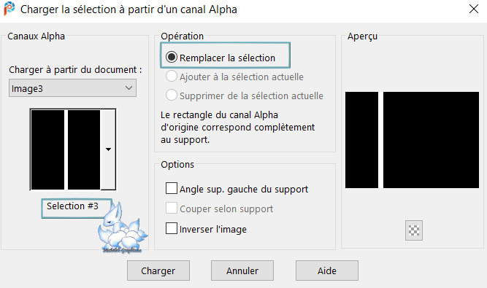Cancel with the Annuler button
The width and height of the screenshot is (487, 288).
(x=242, y=271)
